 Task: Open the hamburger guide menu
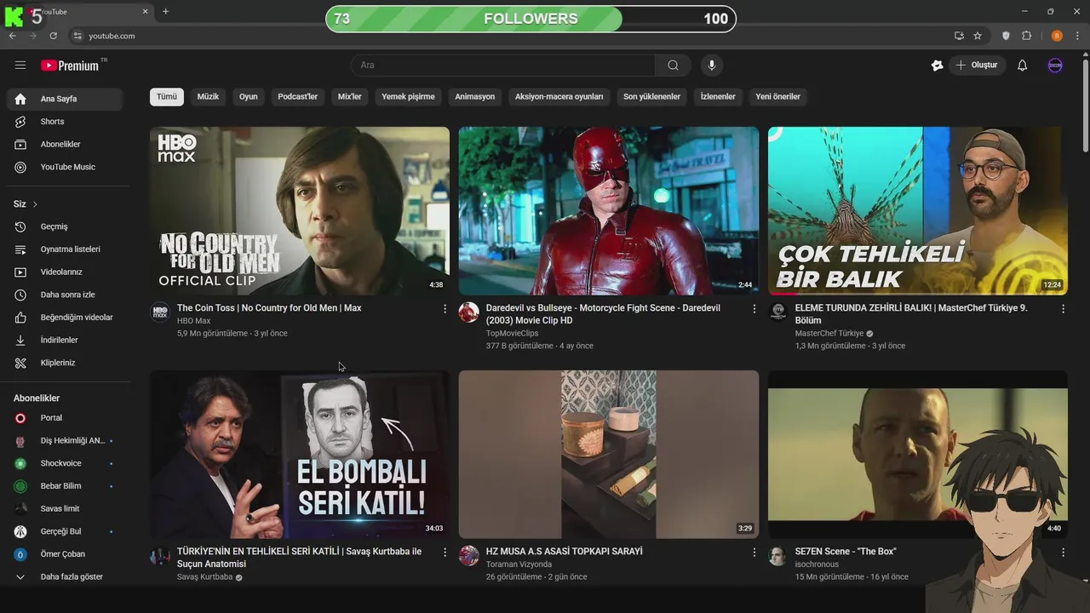(20, 66)
